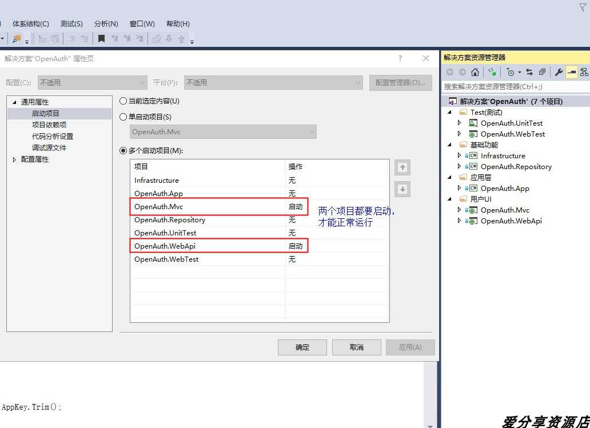The width and height of the screenshot is (590, 428).
Task: Click the pending changes filter icon with green check
Action: [492, 72]
